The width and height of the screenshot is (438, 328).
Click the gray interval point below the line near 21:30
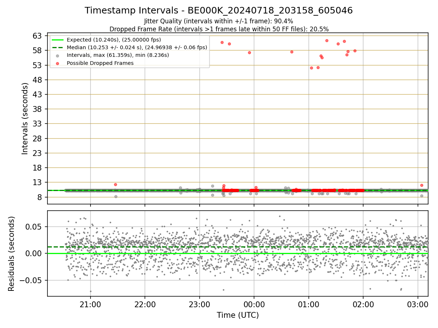116,196
